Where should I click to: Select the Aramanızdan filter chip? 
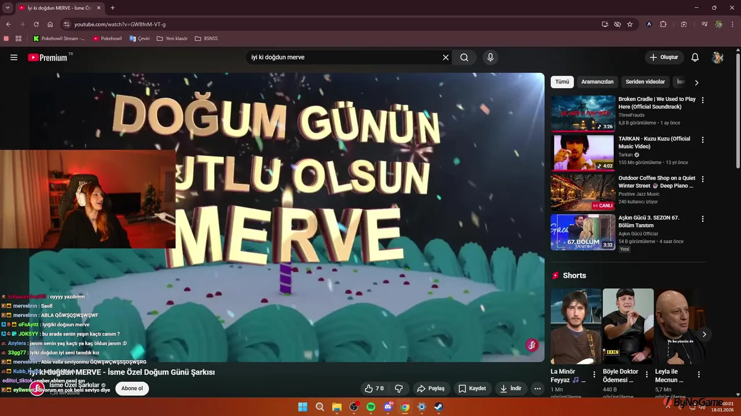[597, 82]
